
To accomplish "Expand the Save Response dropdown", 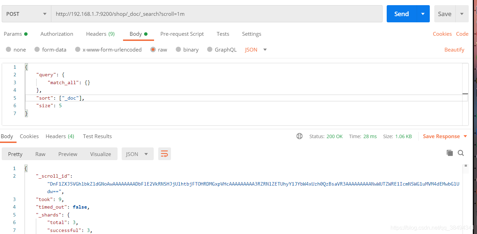I will click(x=465, y=136).
